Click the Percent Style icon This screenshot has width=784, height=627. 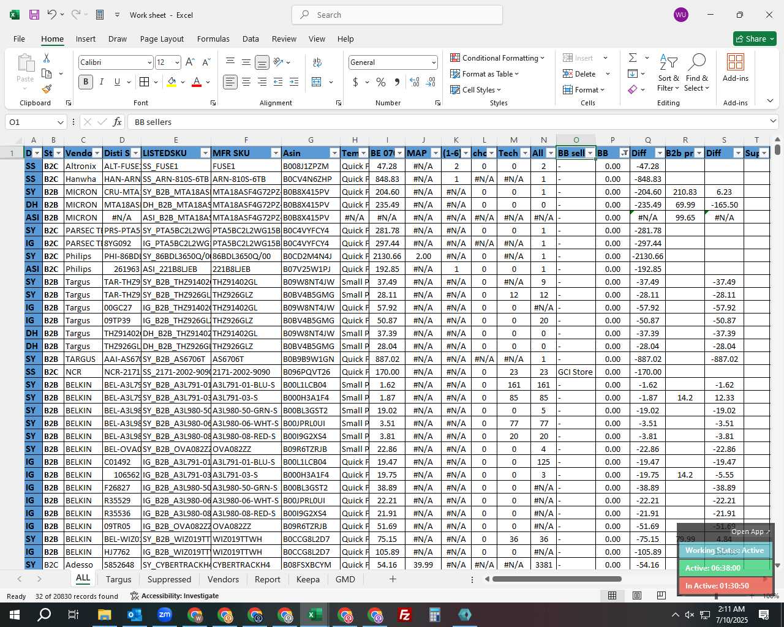coord(381,82)
